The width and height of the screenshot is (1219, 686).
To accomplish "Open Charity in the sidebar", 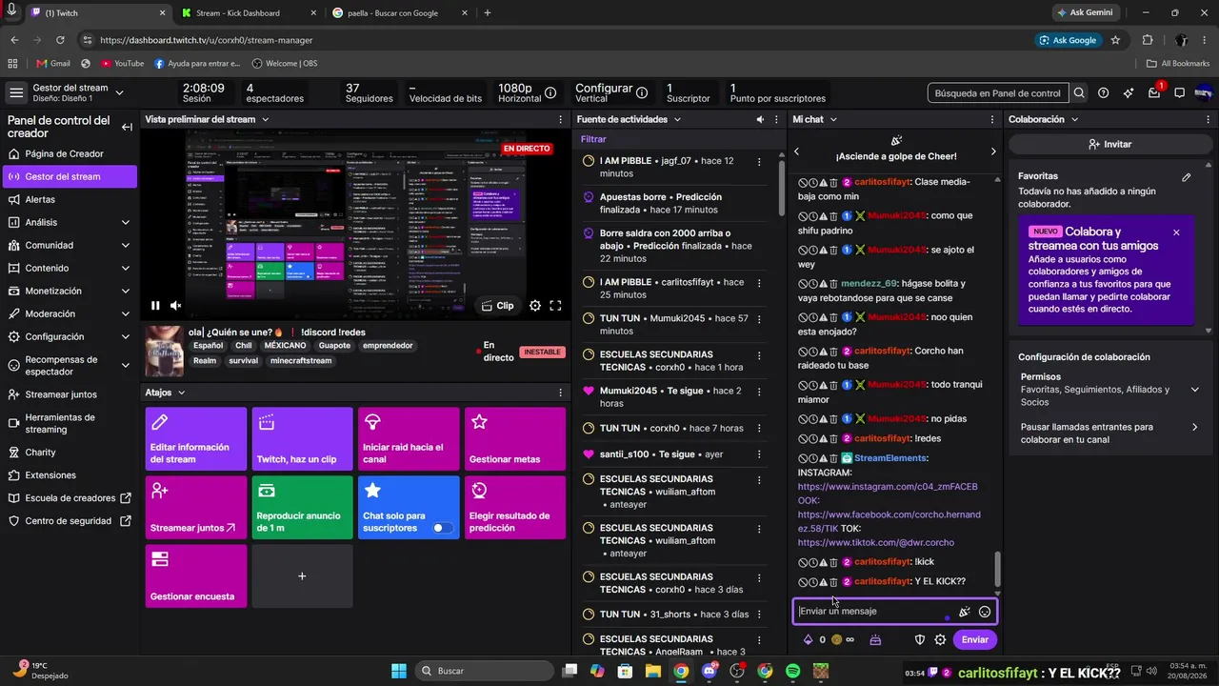I will tap(69, 453).
